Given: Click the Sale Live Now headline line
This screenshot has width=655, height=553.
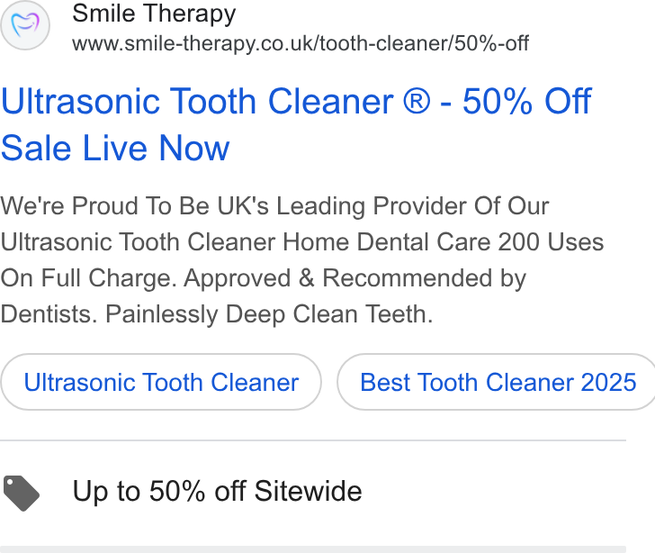Looking at the screenshot, I should point(115,148).
